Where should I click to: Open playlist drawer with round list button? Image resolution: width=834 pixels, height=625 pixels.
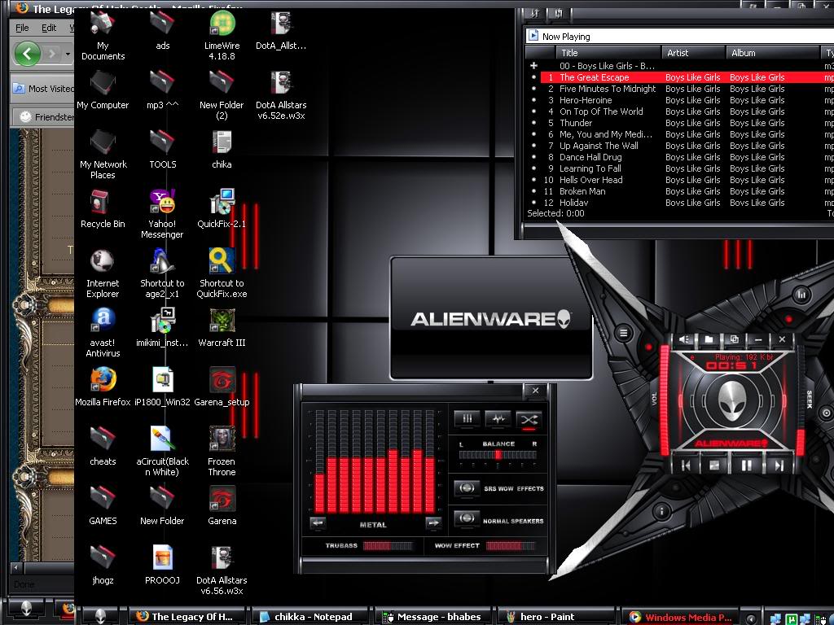pos(623,333)
